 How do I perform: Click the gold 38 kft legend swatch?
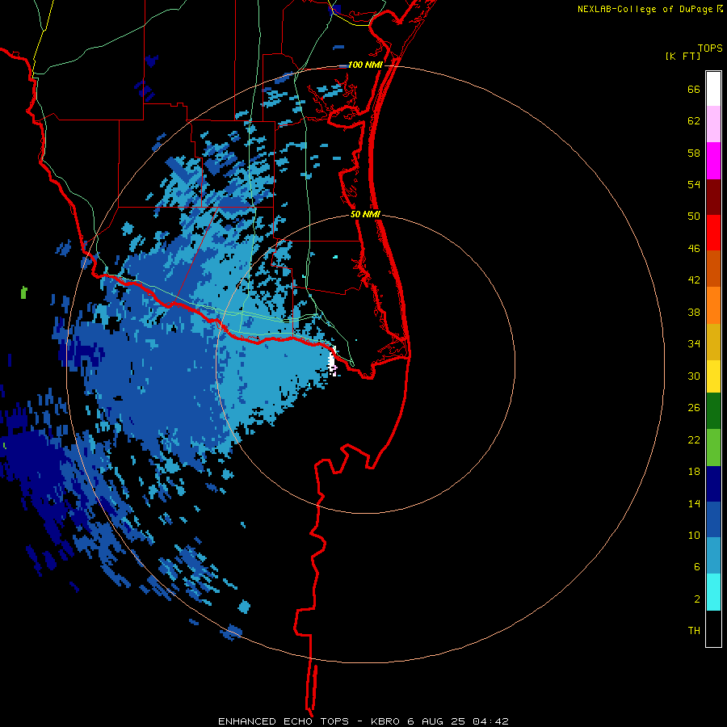click(713, 342)
